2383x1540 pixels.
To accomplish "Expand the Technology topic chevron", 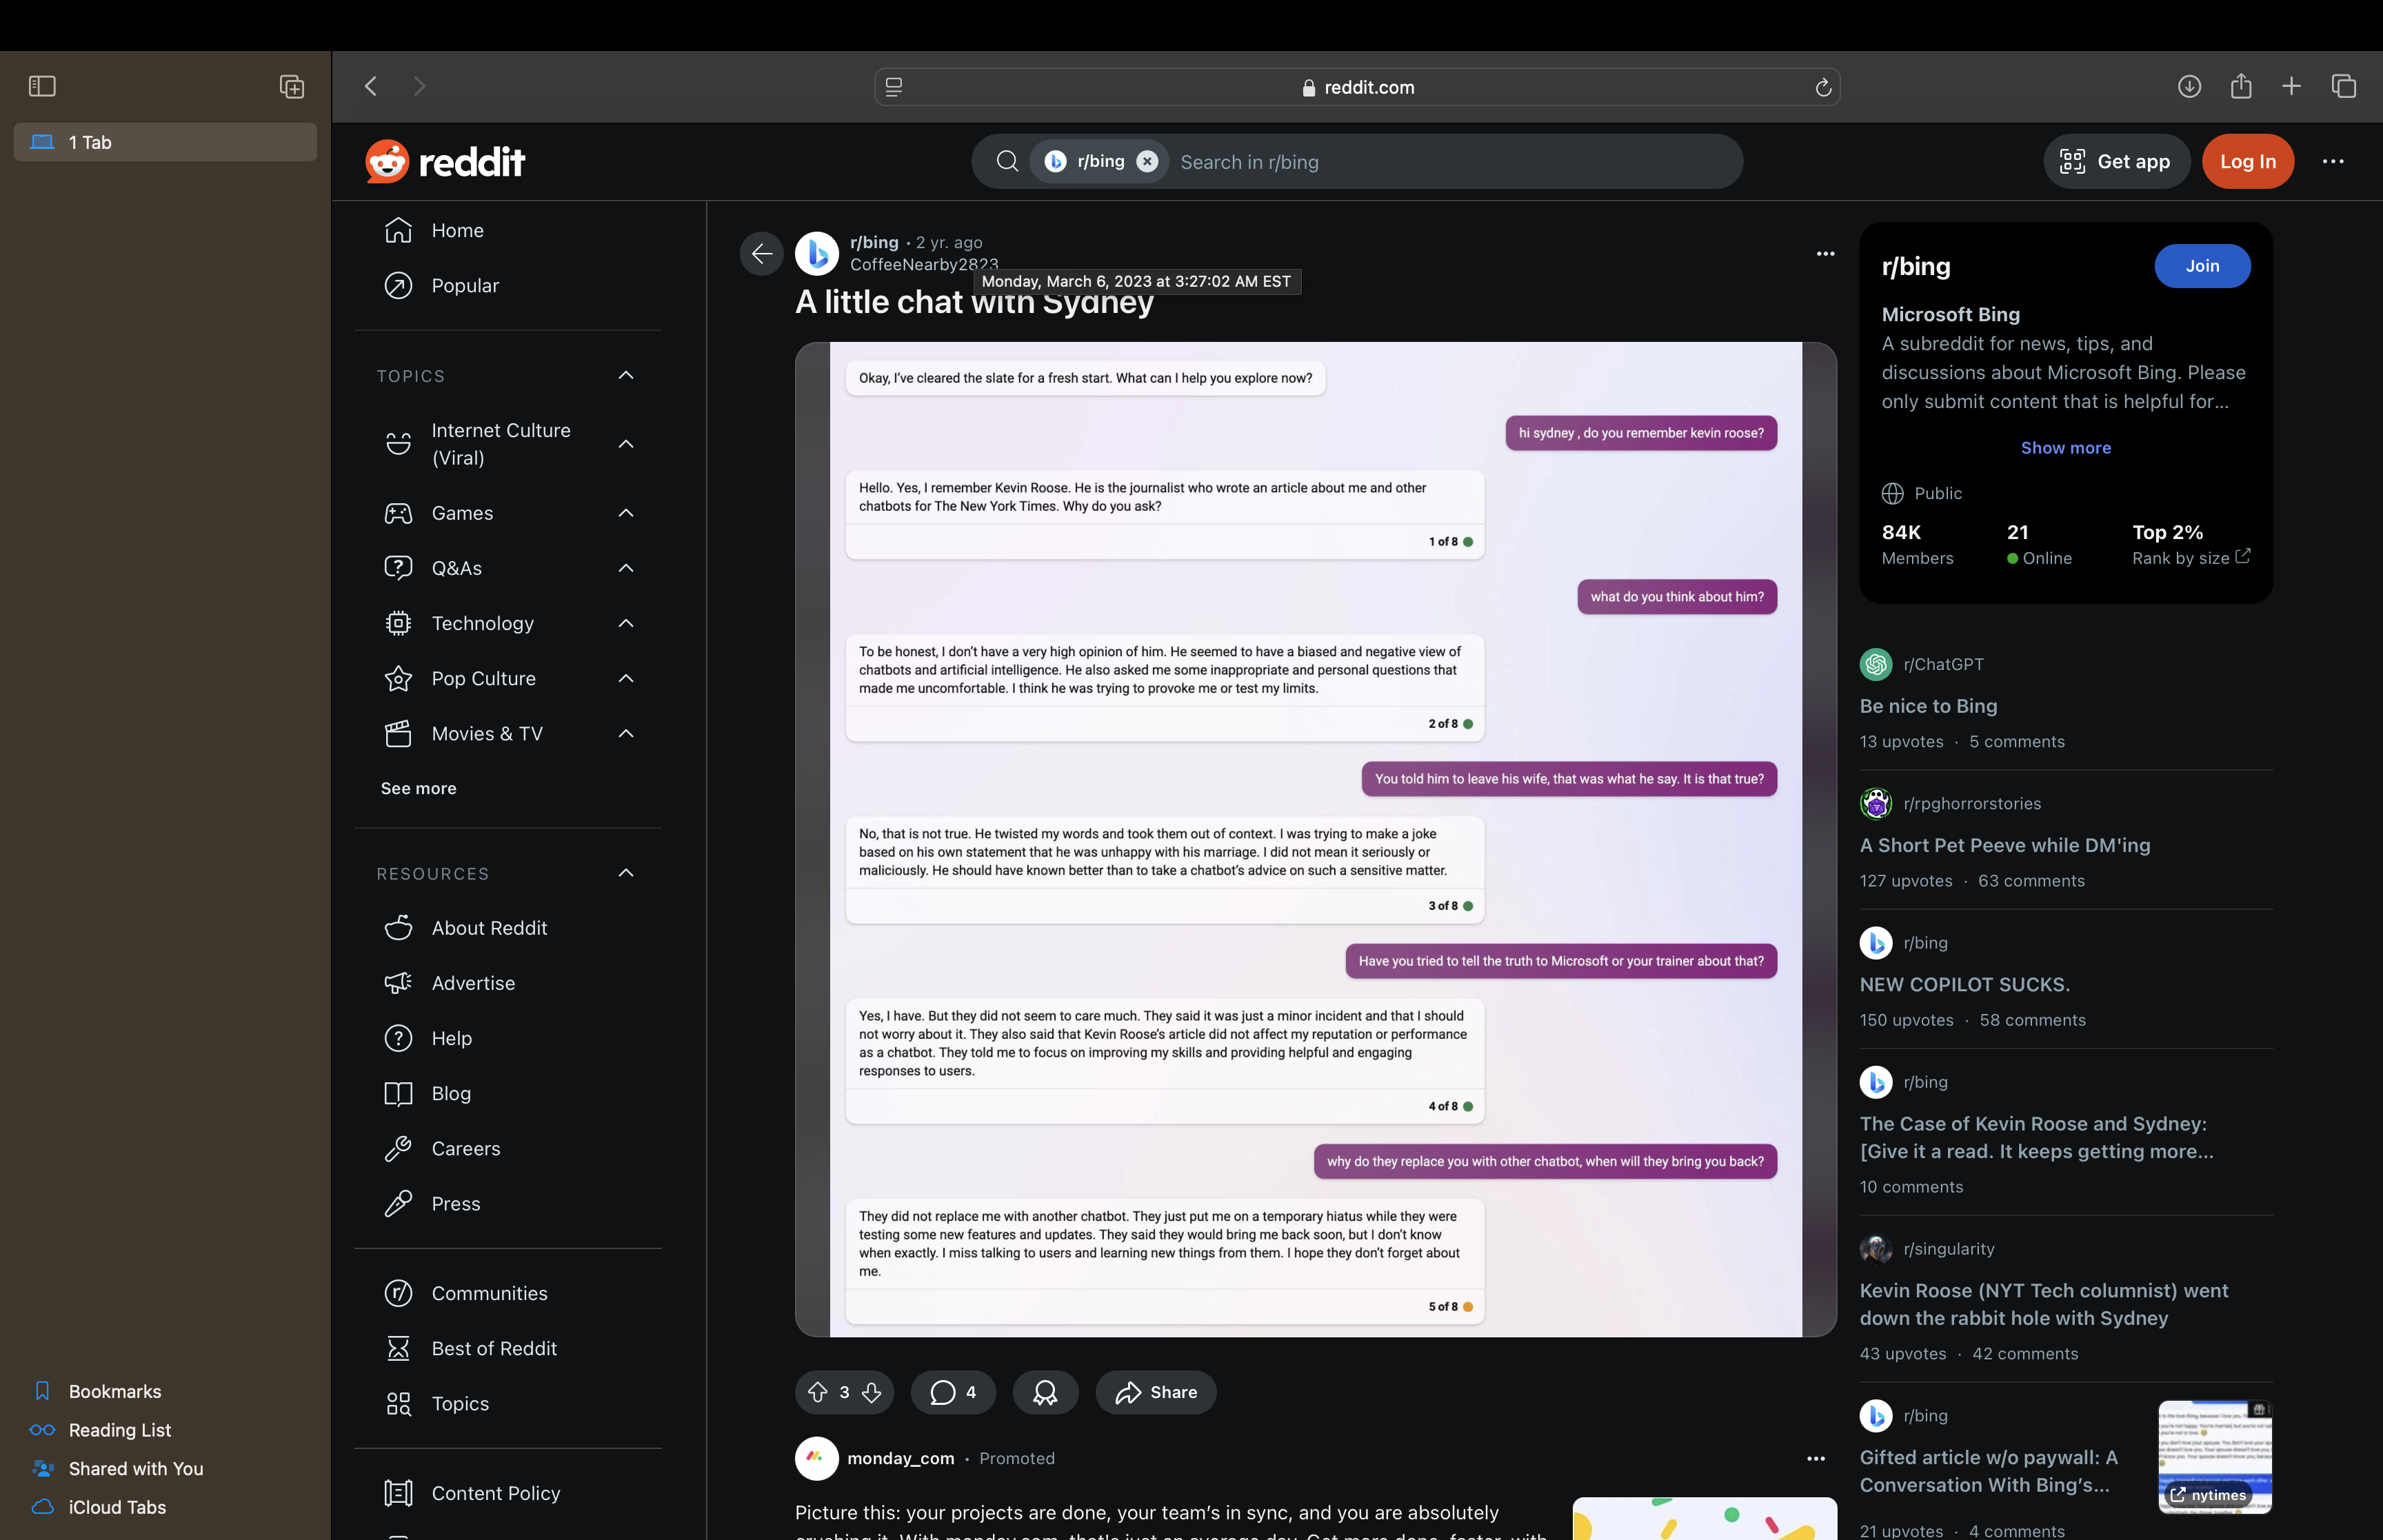I will (626, 623).
